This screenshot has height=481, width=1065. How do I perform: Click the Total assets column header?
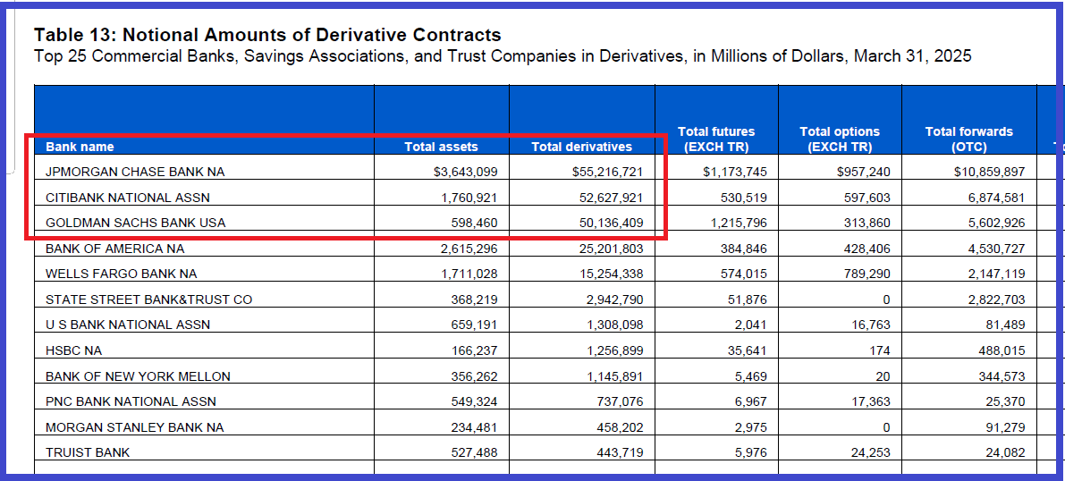pos(441,147)
